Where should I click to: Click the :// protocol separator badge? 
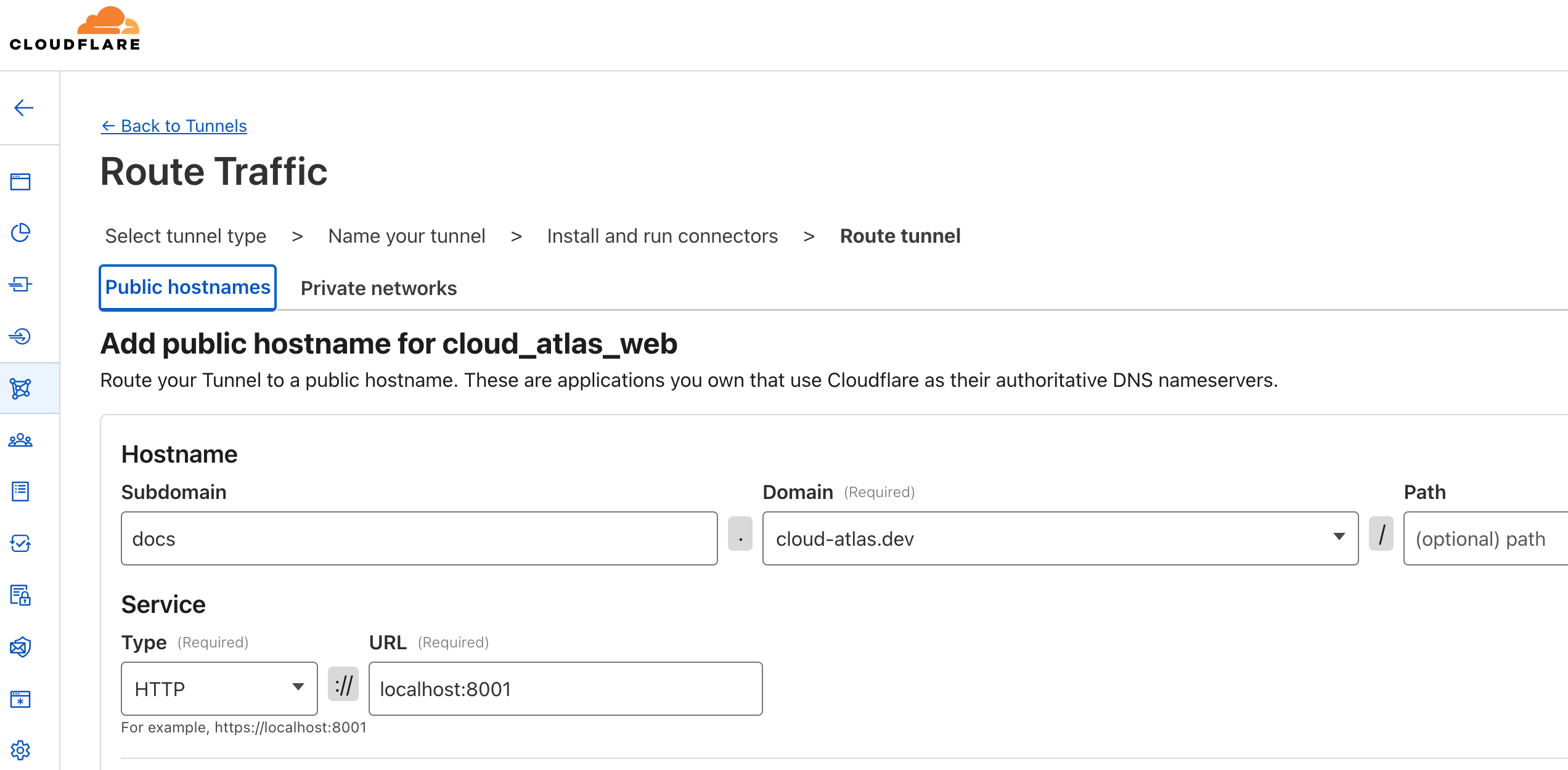[x=343, y=684]
